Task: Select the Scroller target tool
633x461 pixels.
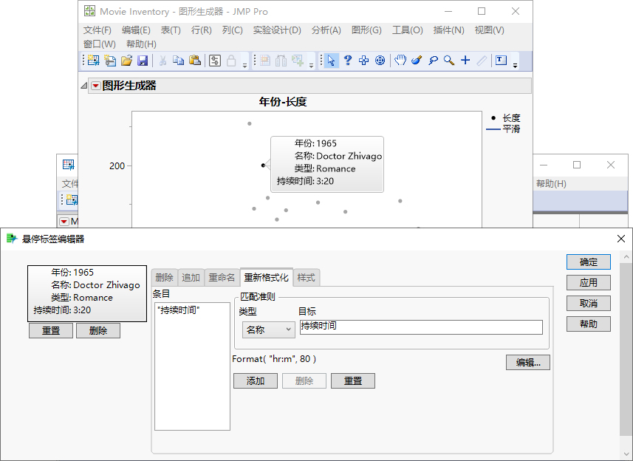Action: click(380, 61)
